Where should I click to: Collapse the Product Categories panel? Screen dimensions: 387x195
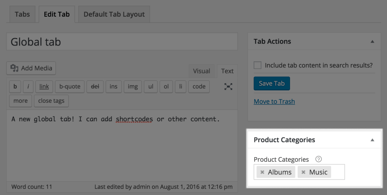(372, 140)
